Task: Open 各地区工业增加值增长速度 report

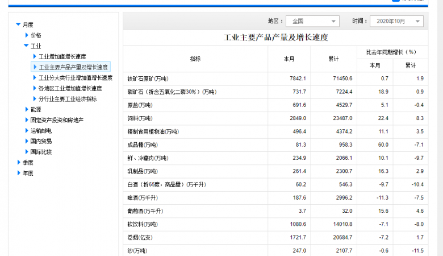Action: point(70,88)
